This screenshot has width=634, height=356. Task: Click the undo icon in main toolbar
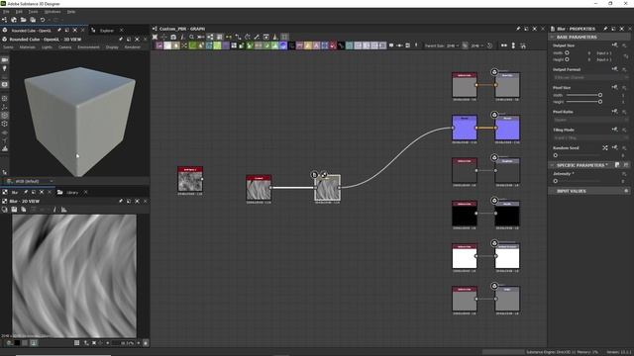(x=43, y=20)
